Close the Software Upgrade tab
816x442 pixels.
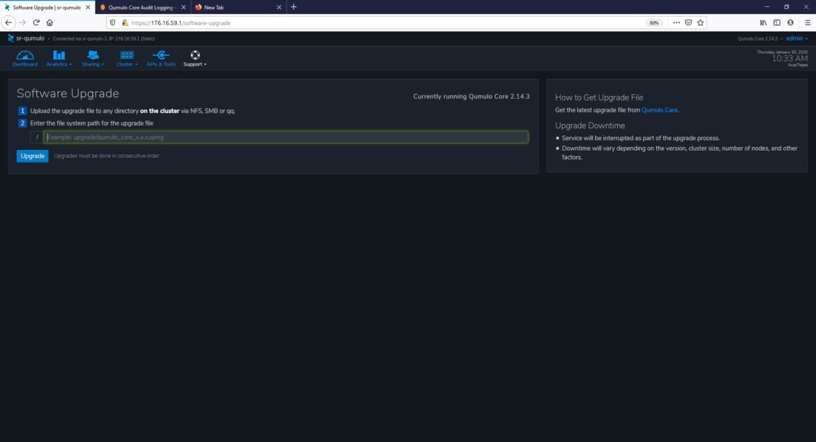87,7
